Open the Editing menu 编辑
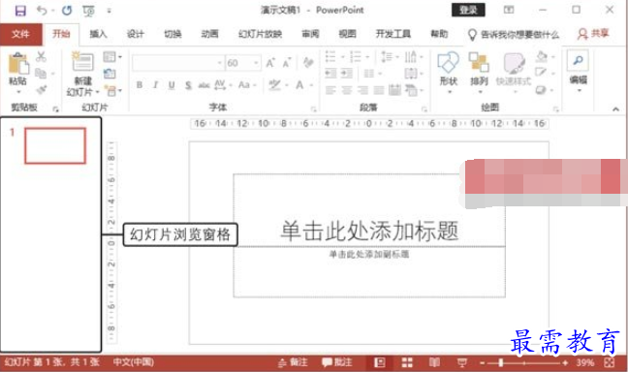 (x=579, y=72)
